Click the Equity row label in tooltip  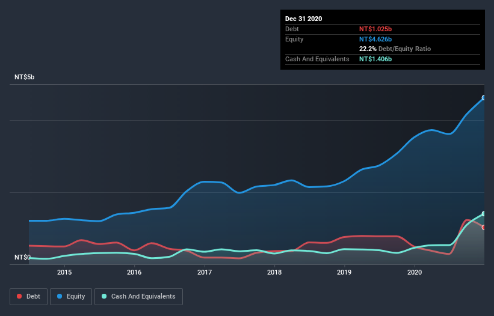(294, 39)
